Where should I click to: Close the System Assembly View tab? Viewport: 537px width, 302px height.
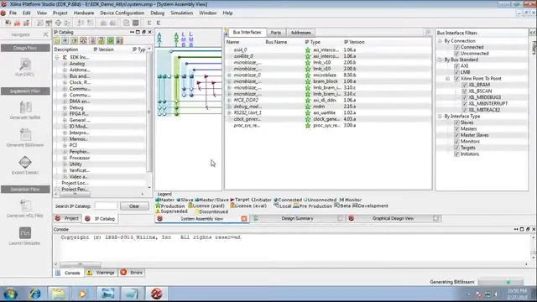244,218
